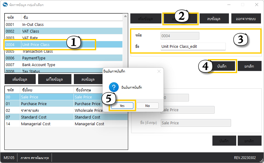Click the application logo icon in the title bar
The width and height of the screenshot is (264, 163).
(x=5, y=5)
